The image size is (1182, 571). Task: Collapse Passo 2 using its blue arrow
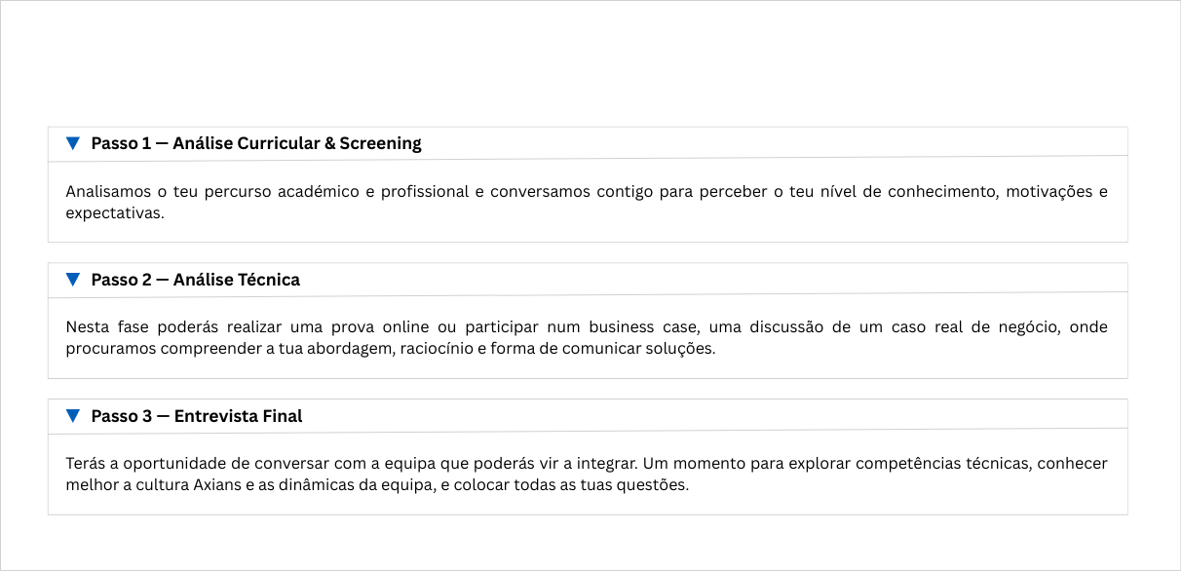72,280
